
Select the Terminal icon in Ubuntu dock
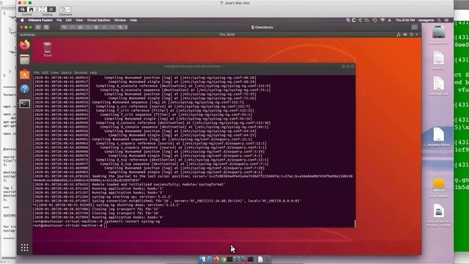click(x=25, y=103)
